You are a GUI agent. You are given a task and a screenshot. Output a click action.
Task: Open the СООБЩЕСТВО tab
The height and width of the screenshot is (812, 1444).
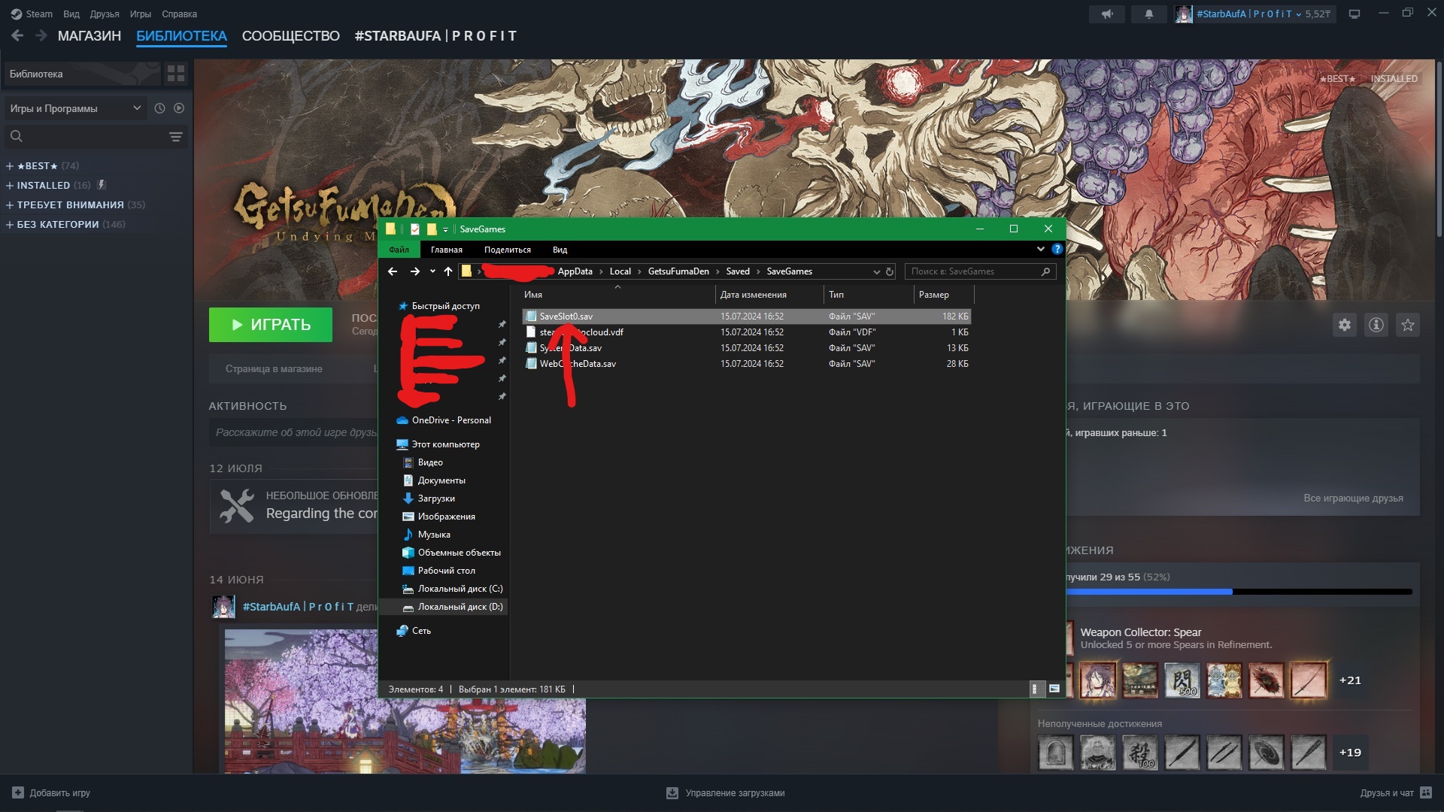(x=290, y=36)
